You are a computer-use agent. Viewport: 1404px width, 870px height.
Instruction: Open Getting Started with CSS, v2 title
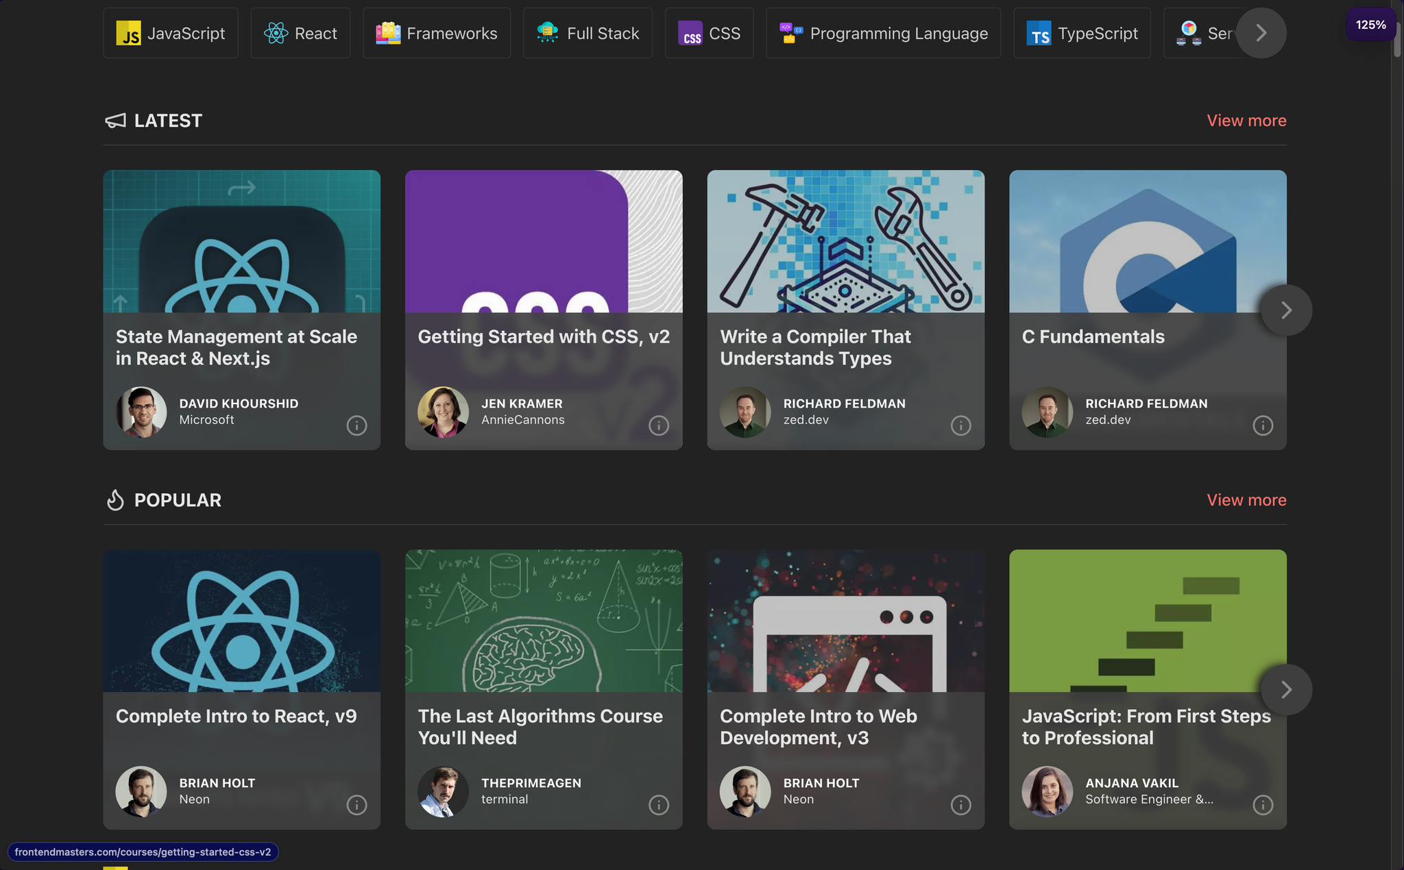pyautogui.click(x=544, y=336)
